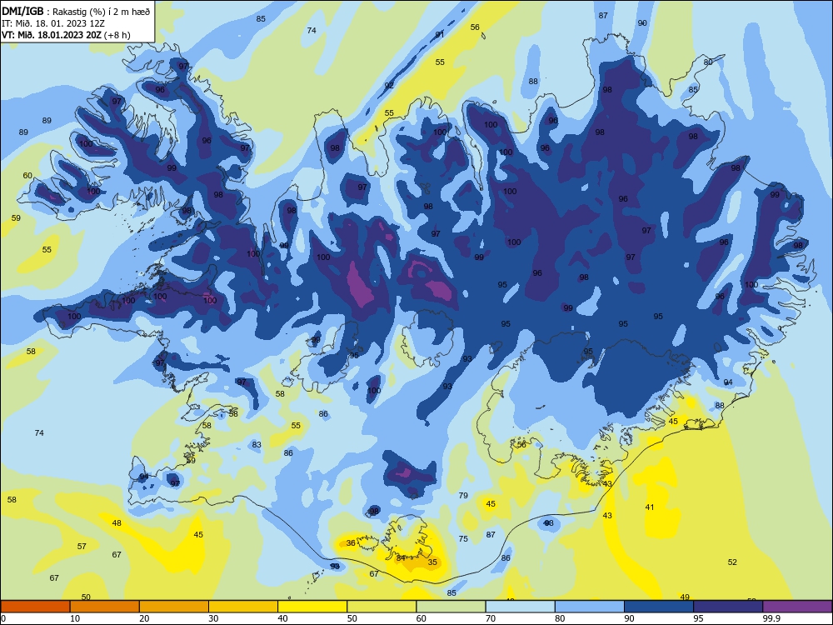Click the humidity value '80' on the map
This screenshot has height=625, width=833.
pos(707,62)
